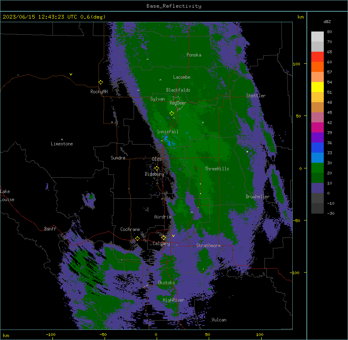Click the dBZ legend heading
348x340 pixels.
(327, 22)
